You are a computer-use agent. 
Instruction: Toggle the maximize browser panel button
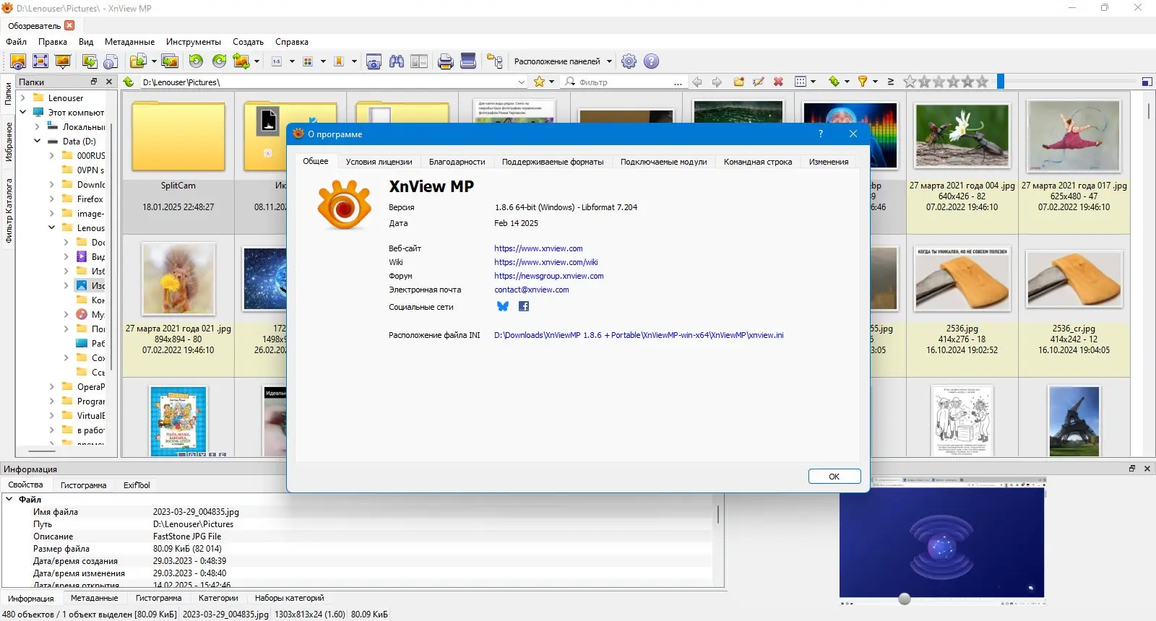[1147, 82]
